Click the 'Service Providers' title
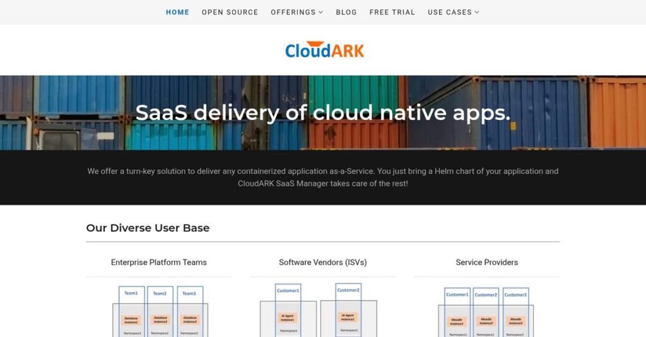The width and height of the screenshot is (646, 337). click(x=486, y=262)
